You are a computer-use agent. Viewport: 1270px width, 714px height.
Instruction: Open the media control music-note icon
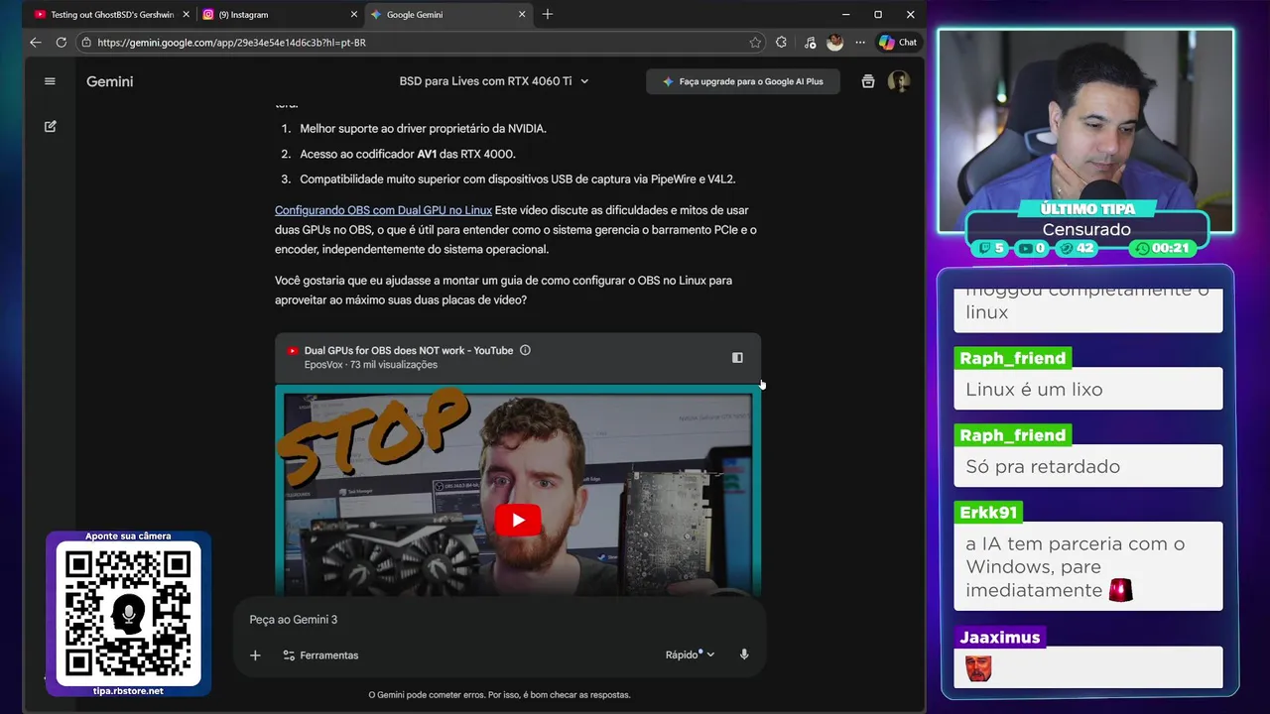click(810, 43)
